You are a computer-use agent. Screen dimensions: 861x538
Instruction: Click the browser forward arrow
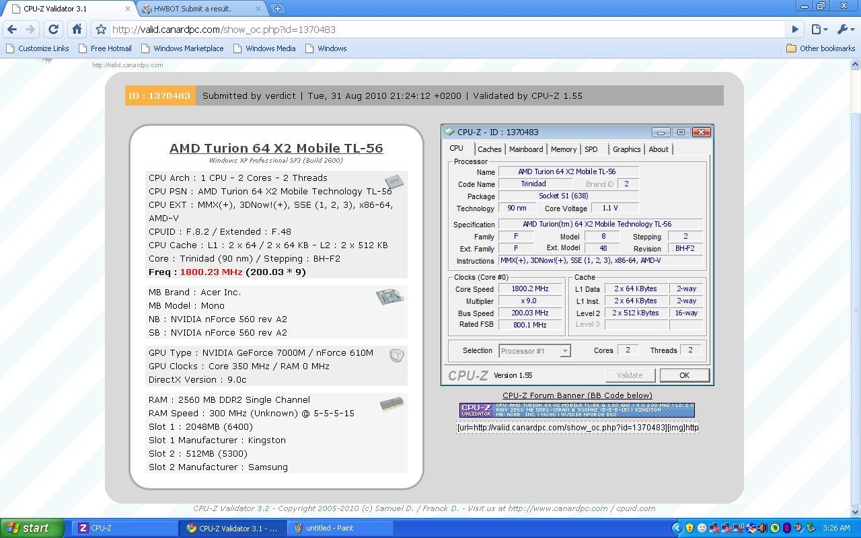click(x=30, y=30)
